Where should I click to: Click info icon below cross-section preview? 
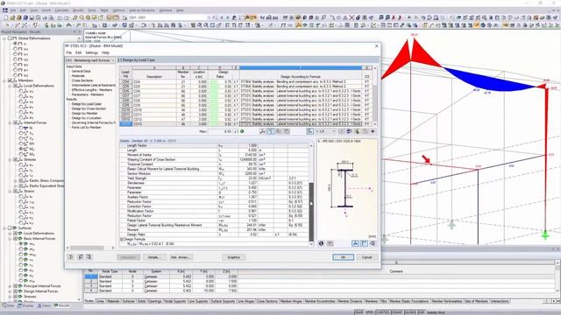click(x=321, y=243)
